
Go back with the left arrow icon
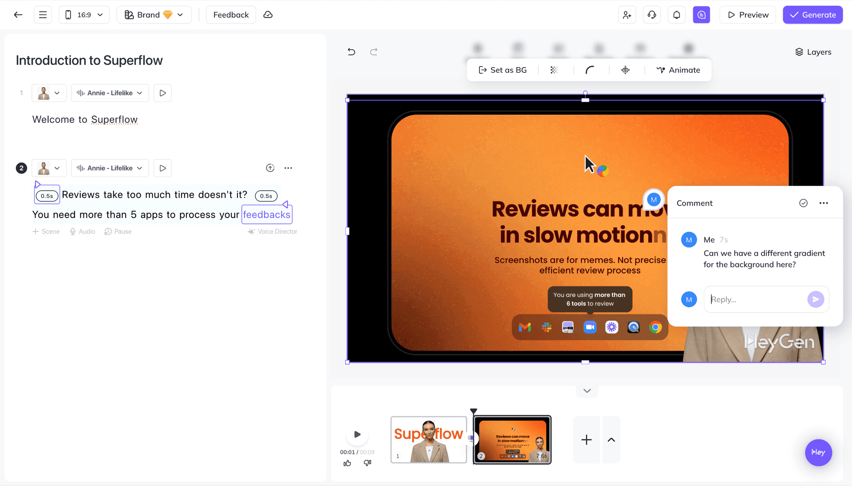18,15
